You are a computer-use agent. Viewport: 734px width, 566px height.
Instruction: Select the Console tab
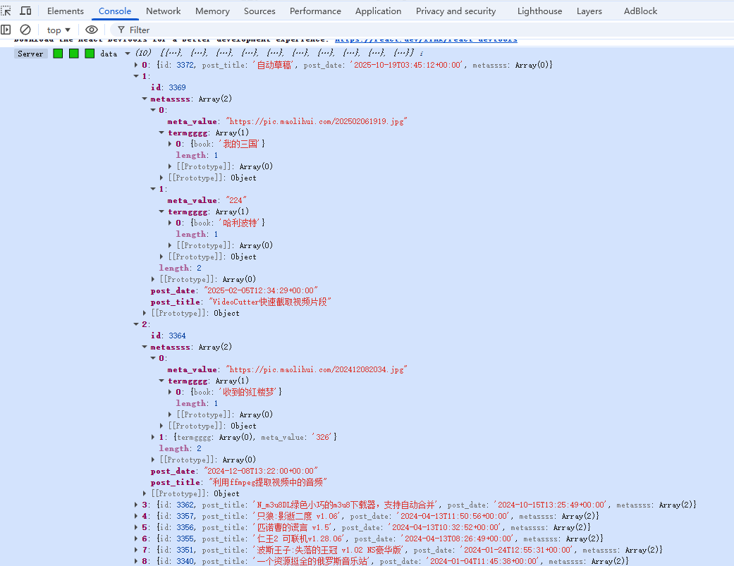115,11
